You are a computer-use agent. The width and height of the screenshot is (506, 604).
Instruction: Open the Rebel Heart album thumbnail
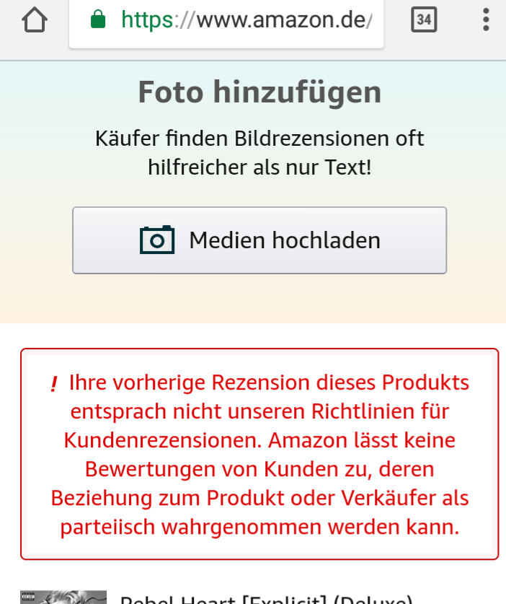click(63, 597)
